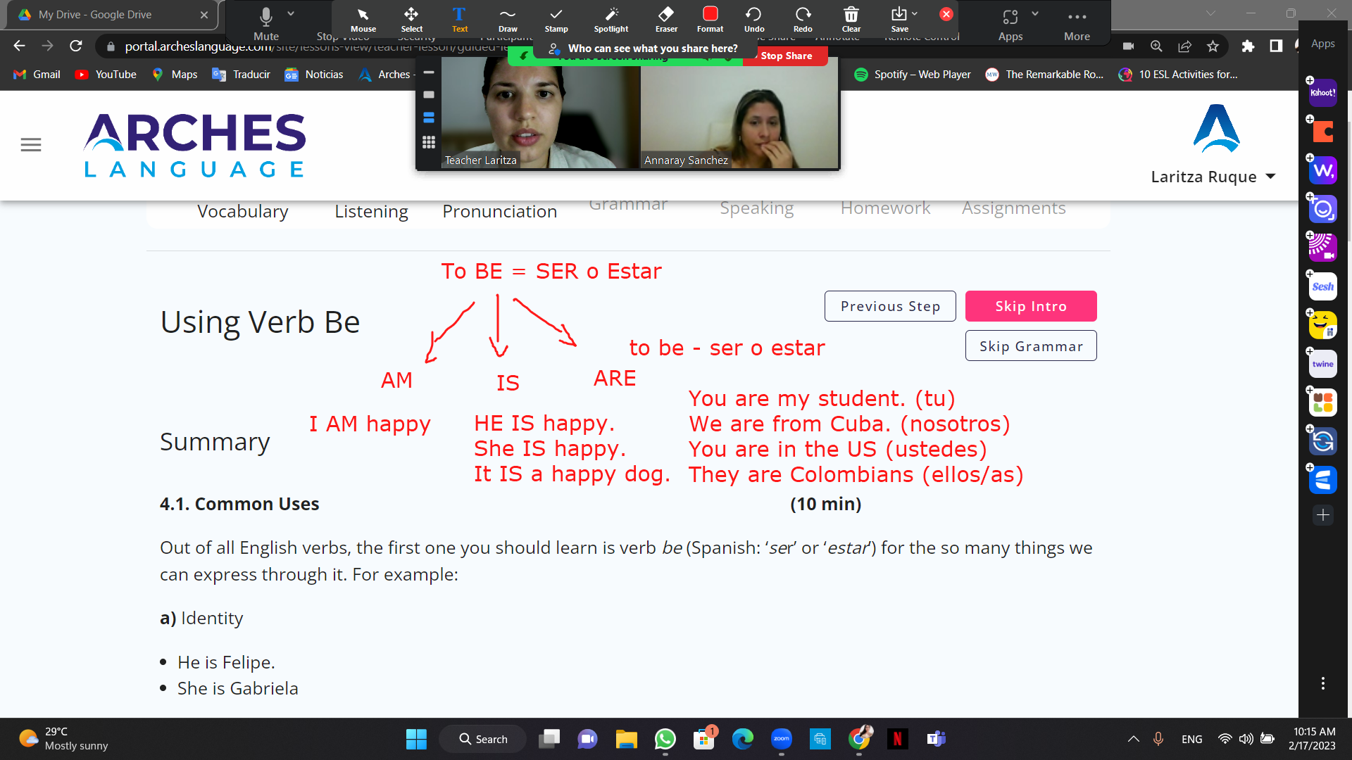Click the taskbar Search box
The width and height of the screenshot is (1352, 760).
click(483, 739)
